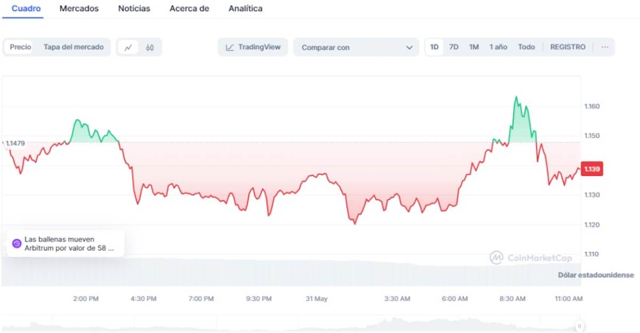This screenshot has width=640, height=333.
Task: Open the Mercados tab
Action: [79, 9]
